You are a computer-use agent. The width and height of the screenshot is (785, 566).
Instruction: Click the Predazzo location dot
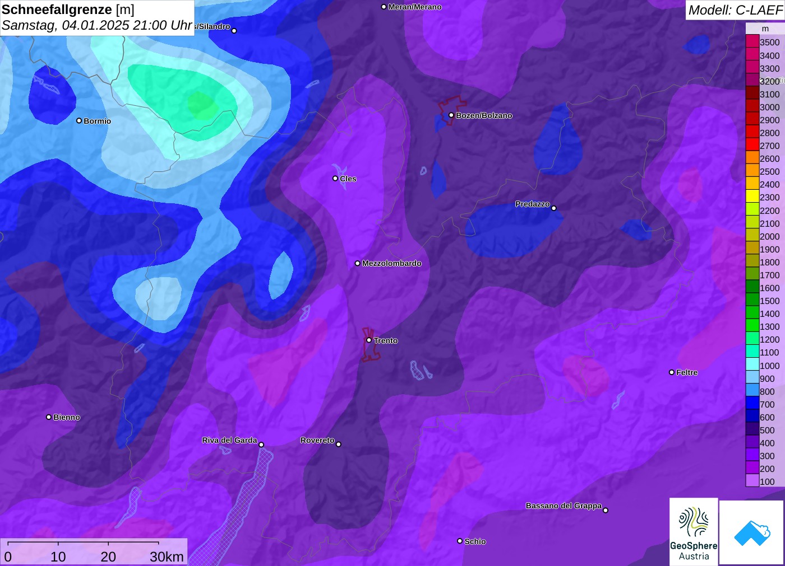pos(554,208)
